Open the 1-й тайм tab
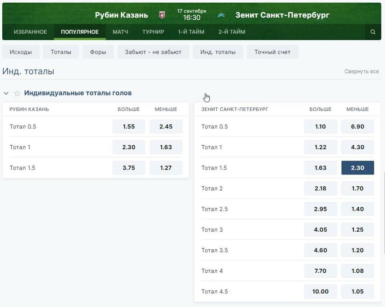385x307 pixels. tap(191, 32)
